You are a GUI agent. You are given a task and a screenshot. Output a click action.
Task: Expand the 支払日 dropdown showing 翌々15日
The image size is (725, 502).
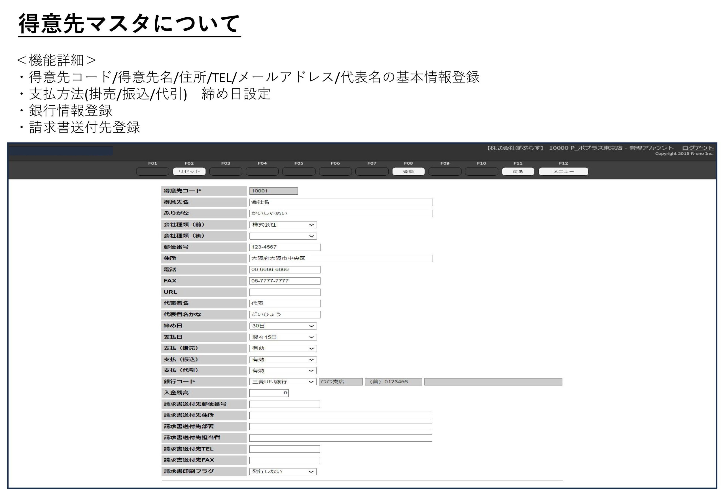pos(283,337)
